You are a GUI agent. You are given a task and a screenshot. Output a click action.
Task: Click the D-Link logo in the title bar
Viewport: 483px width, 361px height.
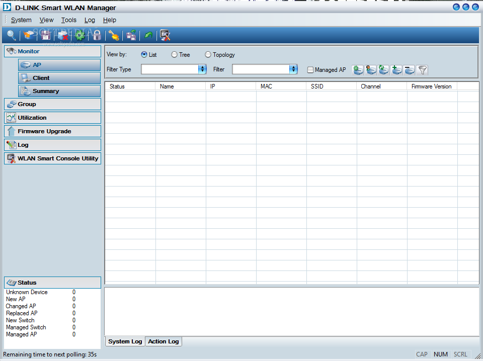7,7
